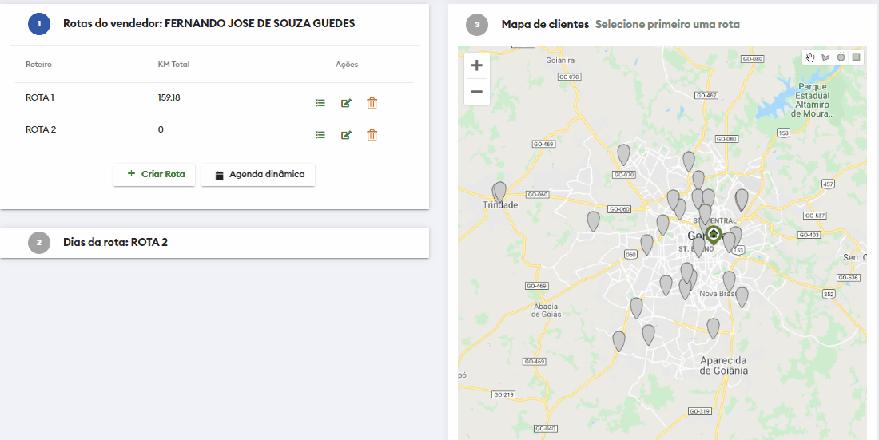Click the step 3 circle for Mapa de clientes
The image size is (879, 440).
tap(477, 25)
